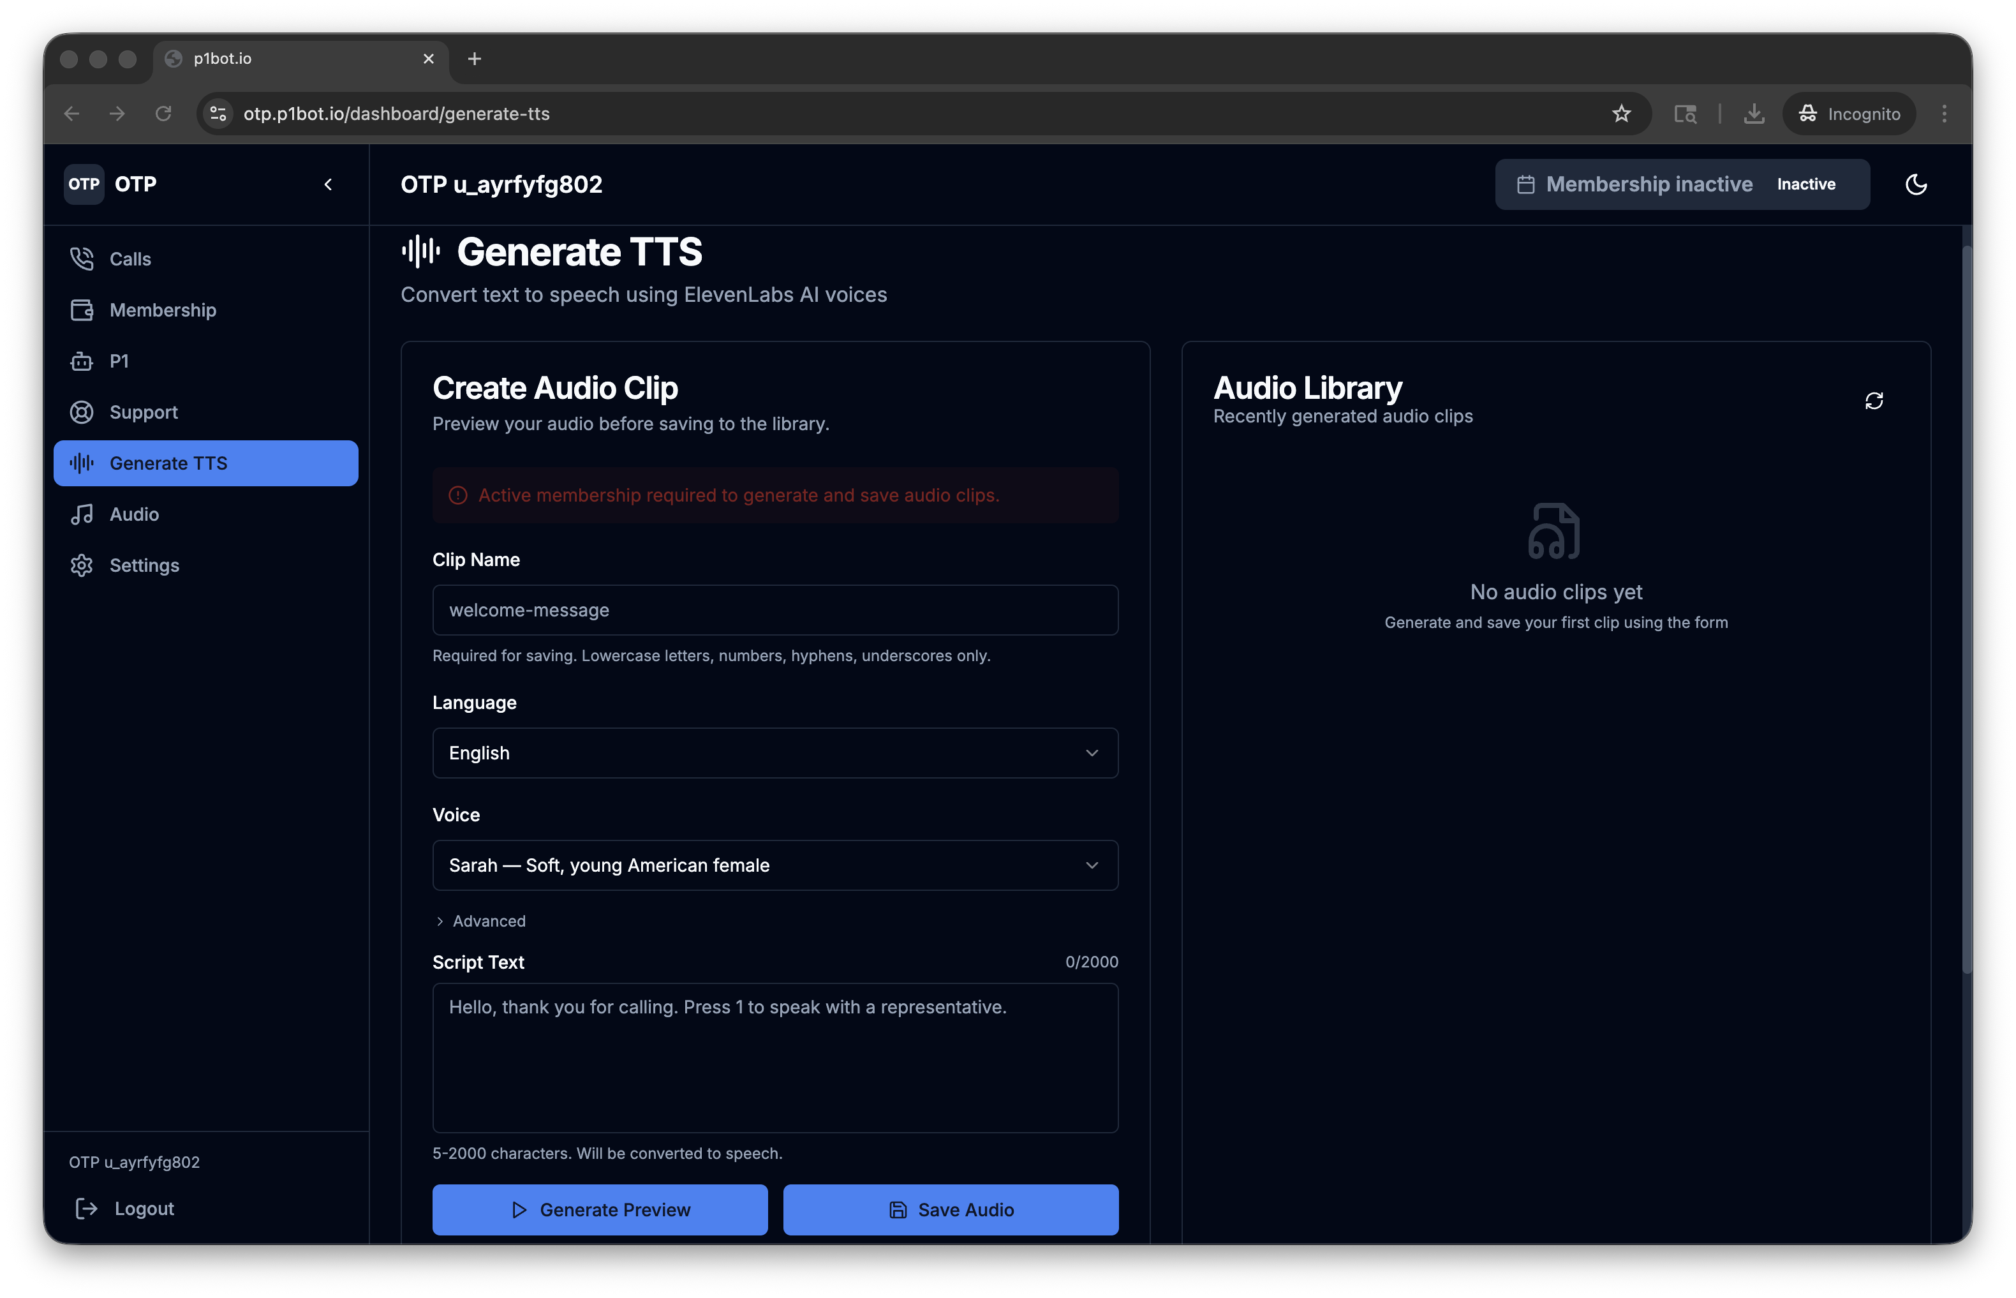This screenshot has width=2016, height=1298.
Task: Open the Language dropdown
Action: pos(775,752)
